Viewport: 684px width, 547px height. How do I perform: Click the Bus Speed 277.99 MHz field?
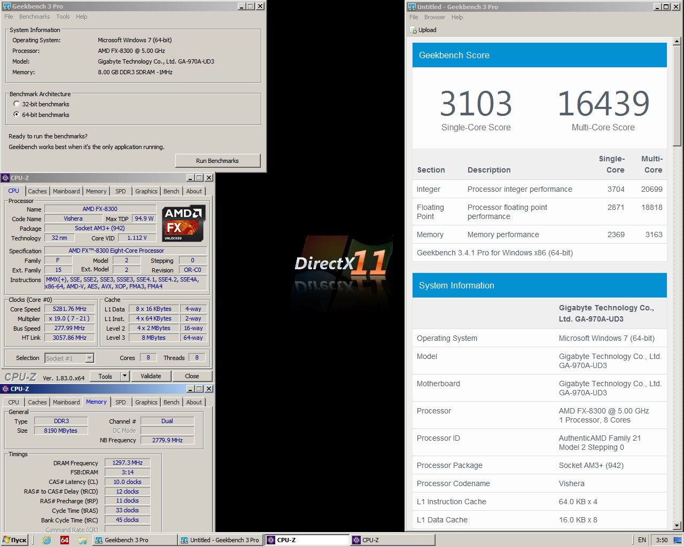pyautogui.click(x=69, y=328)
